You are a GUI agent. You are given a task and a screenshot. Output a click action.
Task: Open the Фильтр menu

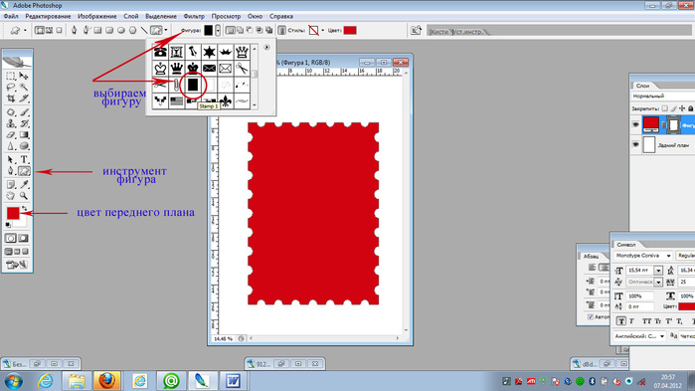(x=194, y=16)
